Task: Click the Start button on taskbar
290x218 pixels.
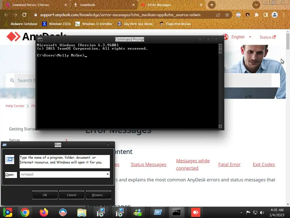Action: point(8,212)
